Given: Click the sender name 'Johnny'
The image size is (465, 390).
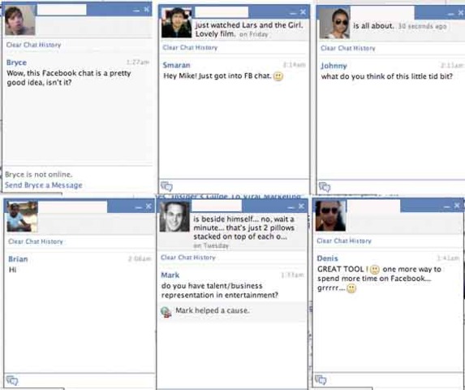Looking at the screenshot, I should coord(334,66).
